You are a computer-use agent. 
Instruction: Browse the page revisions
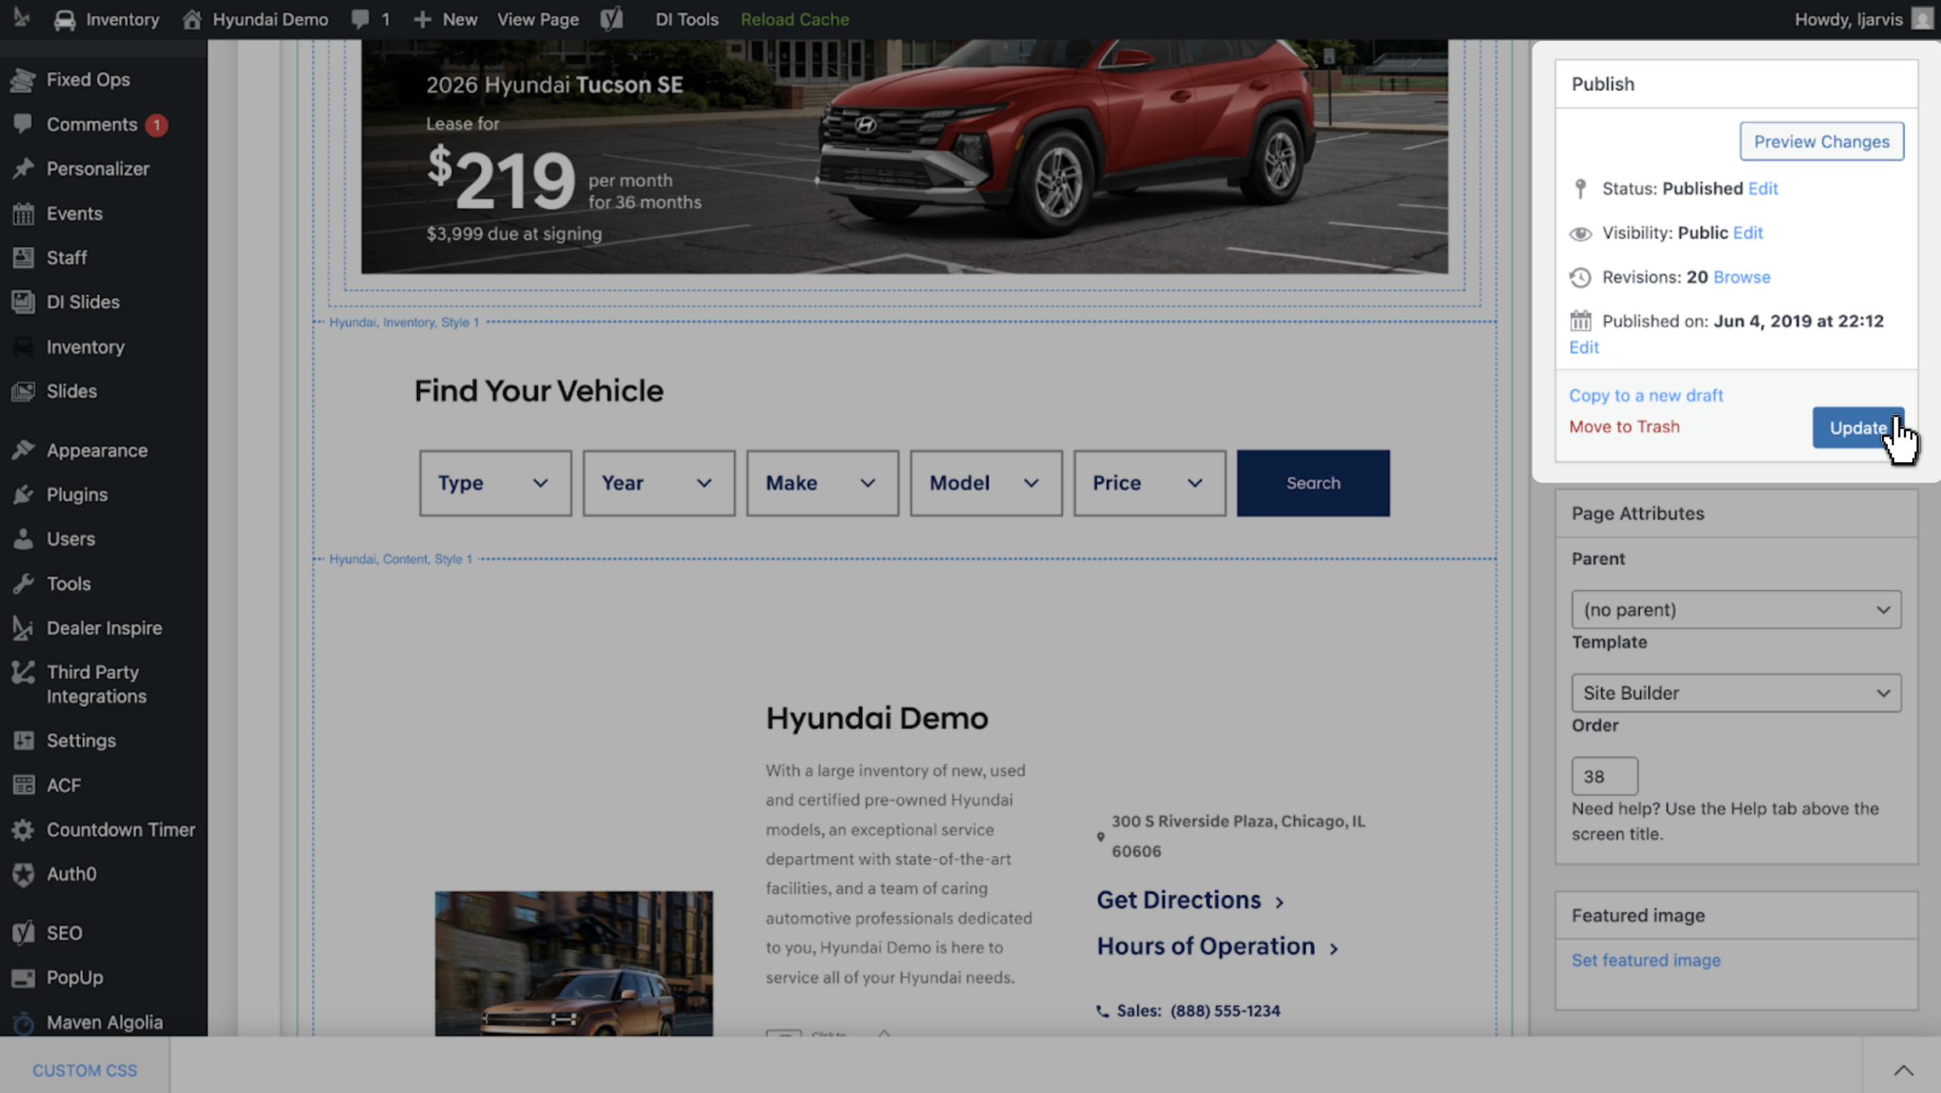click(1742, 277)
